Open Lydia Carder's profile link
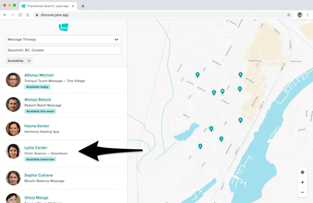The image size is (313, 203). coord(36,147)
